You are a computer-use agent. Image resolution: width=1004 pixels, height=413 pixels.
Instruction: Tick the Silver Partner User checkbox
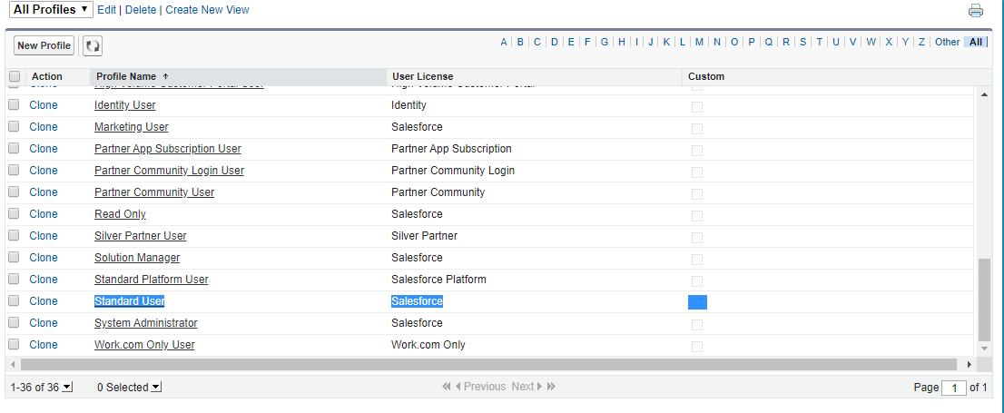[x=14, y=235]
